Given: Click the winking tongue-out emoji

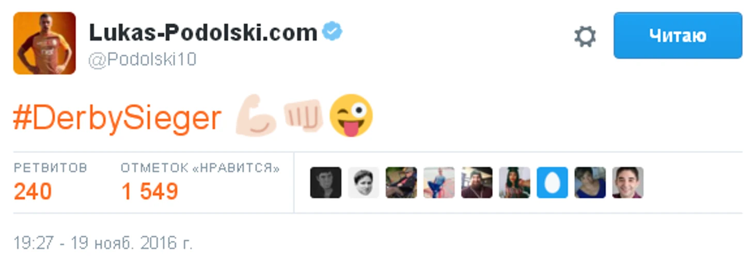Looking at the screenshot, I should (x=351, y=115).
